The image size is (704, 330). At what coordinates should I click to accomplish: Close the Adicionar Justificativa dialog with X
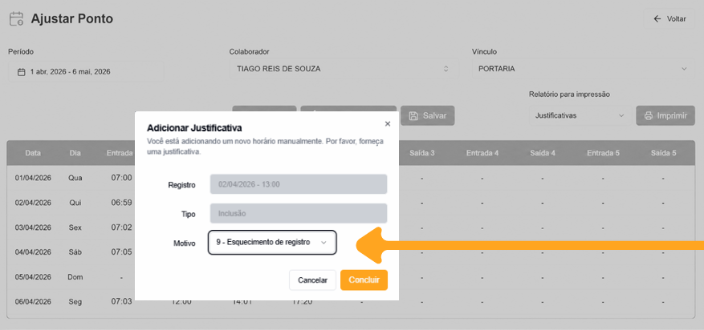click(388, 124)
